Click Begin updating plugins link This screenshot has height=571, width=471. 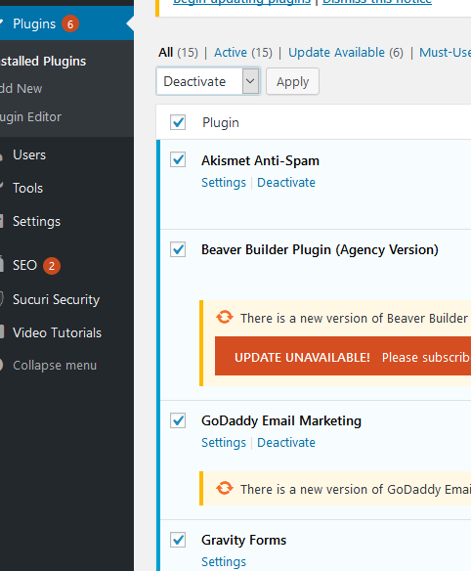[x=241, y=2]
